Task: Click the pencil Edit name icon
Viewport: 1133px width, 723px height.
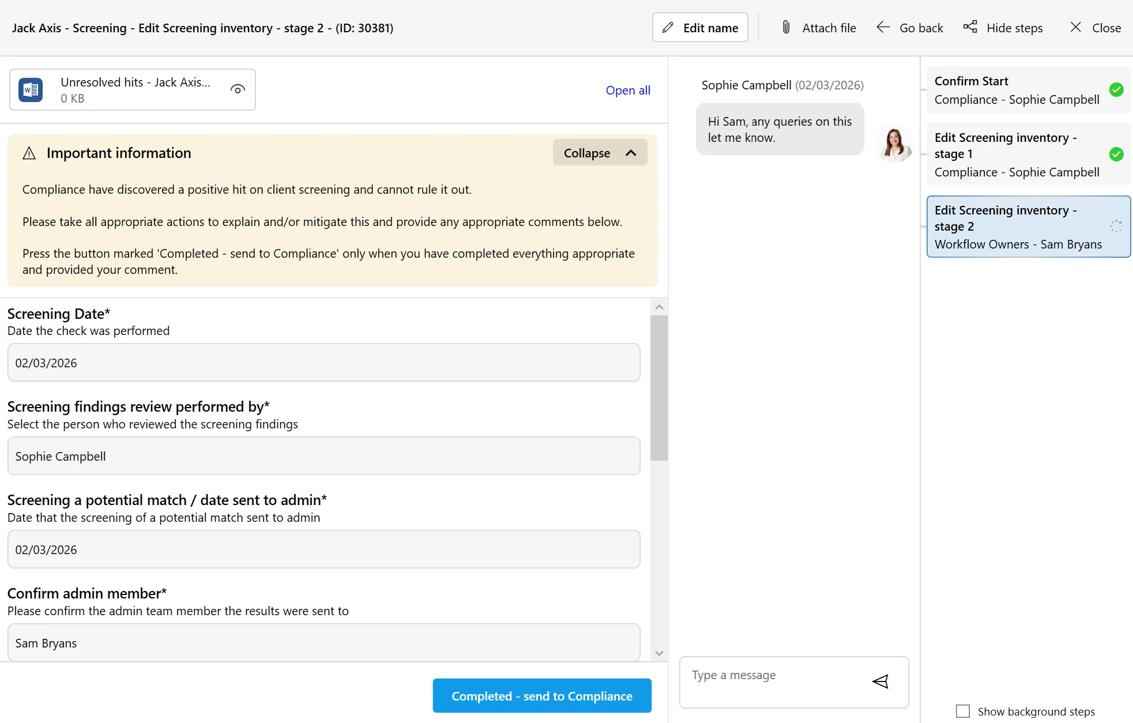Action: point(668,28)
